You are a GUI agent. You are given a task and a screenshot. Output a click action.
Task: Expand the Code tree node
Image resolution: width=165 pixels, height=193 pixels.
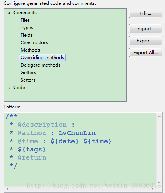point(9,88)
